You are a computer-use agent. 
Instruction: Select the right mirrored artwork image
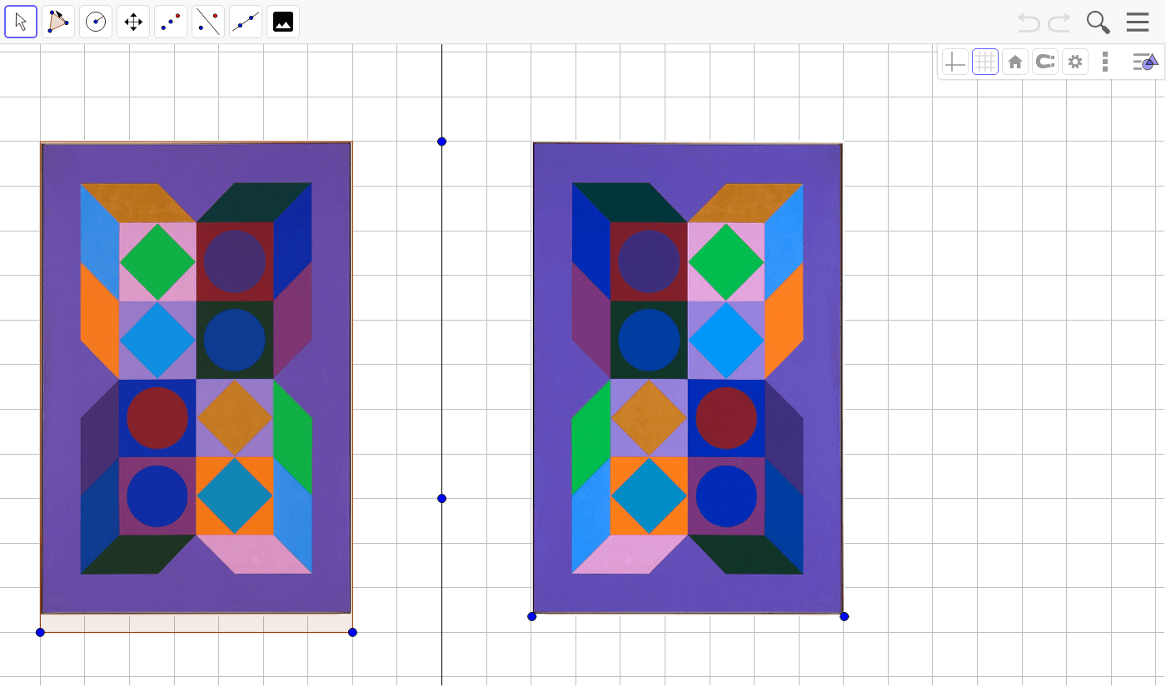[x=688, y=378]
